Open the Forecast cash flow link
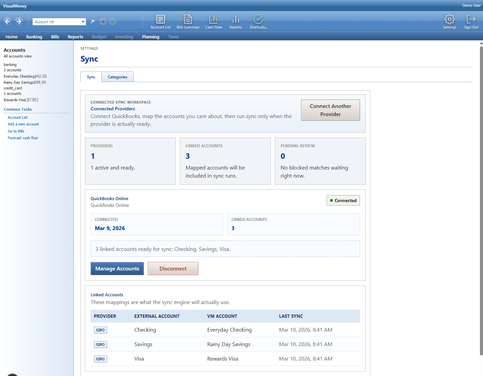The width and height of the screenshot is (483, 376). 23,138
